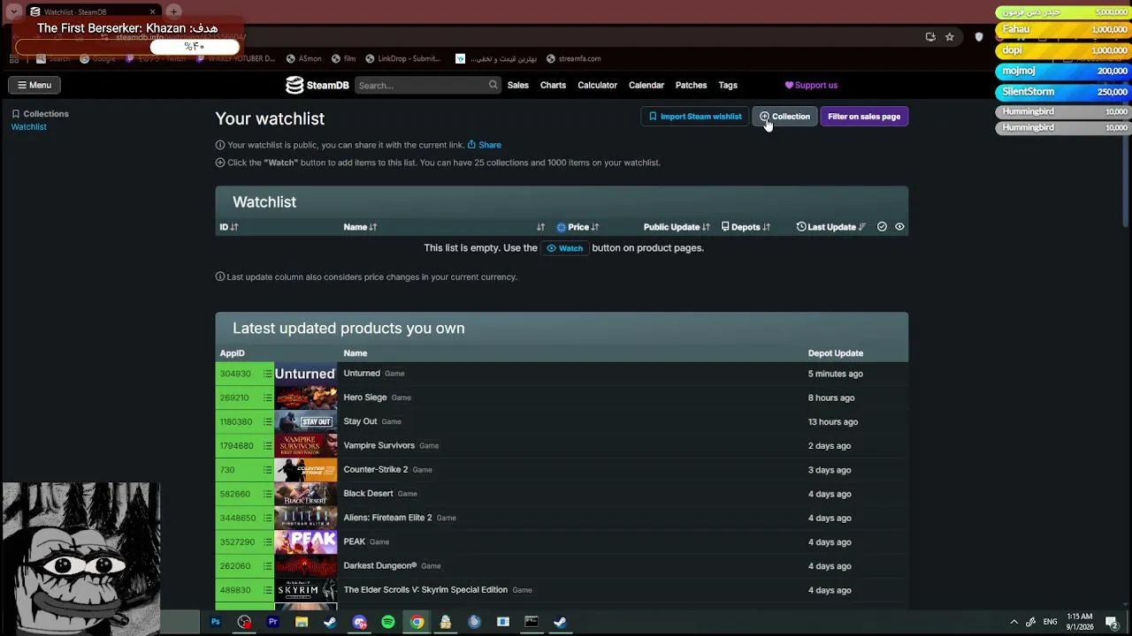
Task: Open the Stay Out product link
Action: 360,421
